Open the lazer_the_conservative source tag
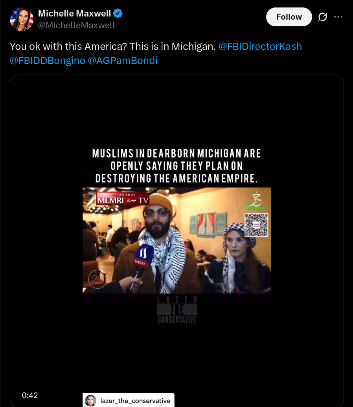This screenshot has height=407, width=353. click(129, 400)
